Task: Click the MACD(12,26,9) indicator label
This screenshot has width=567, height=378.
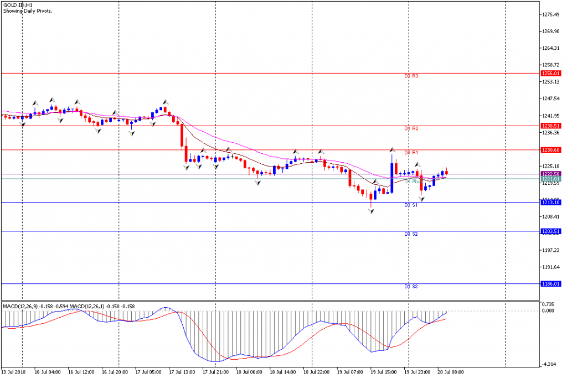Action: (20, 307)
